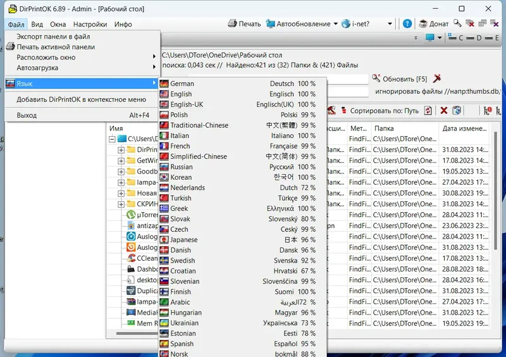Sort by Дата измене... column header
The width and height of the screenshot is (506, 357).
coord(464,128)
